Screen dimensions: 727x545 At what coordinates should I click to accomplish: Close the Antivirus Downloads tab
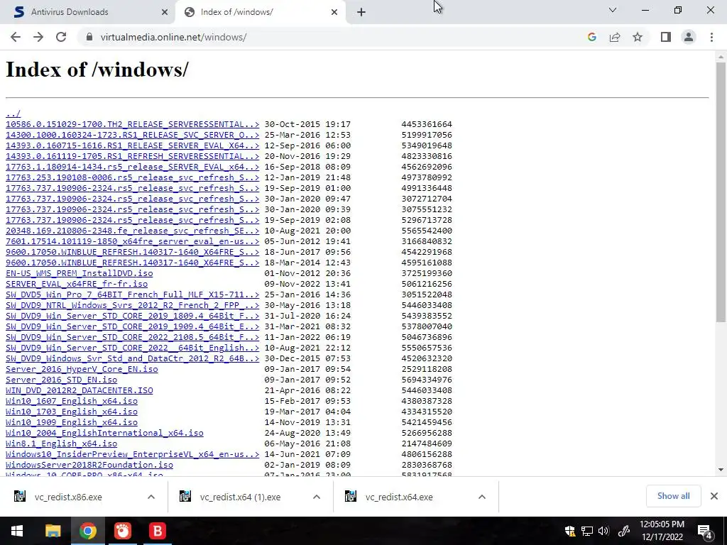pos(165,12)
